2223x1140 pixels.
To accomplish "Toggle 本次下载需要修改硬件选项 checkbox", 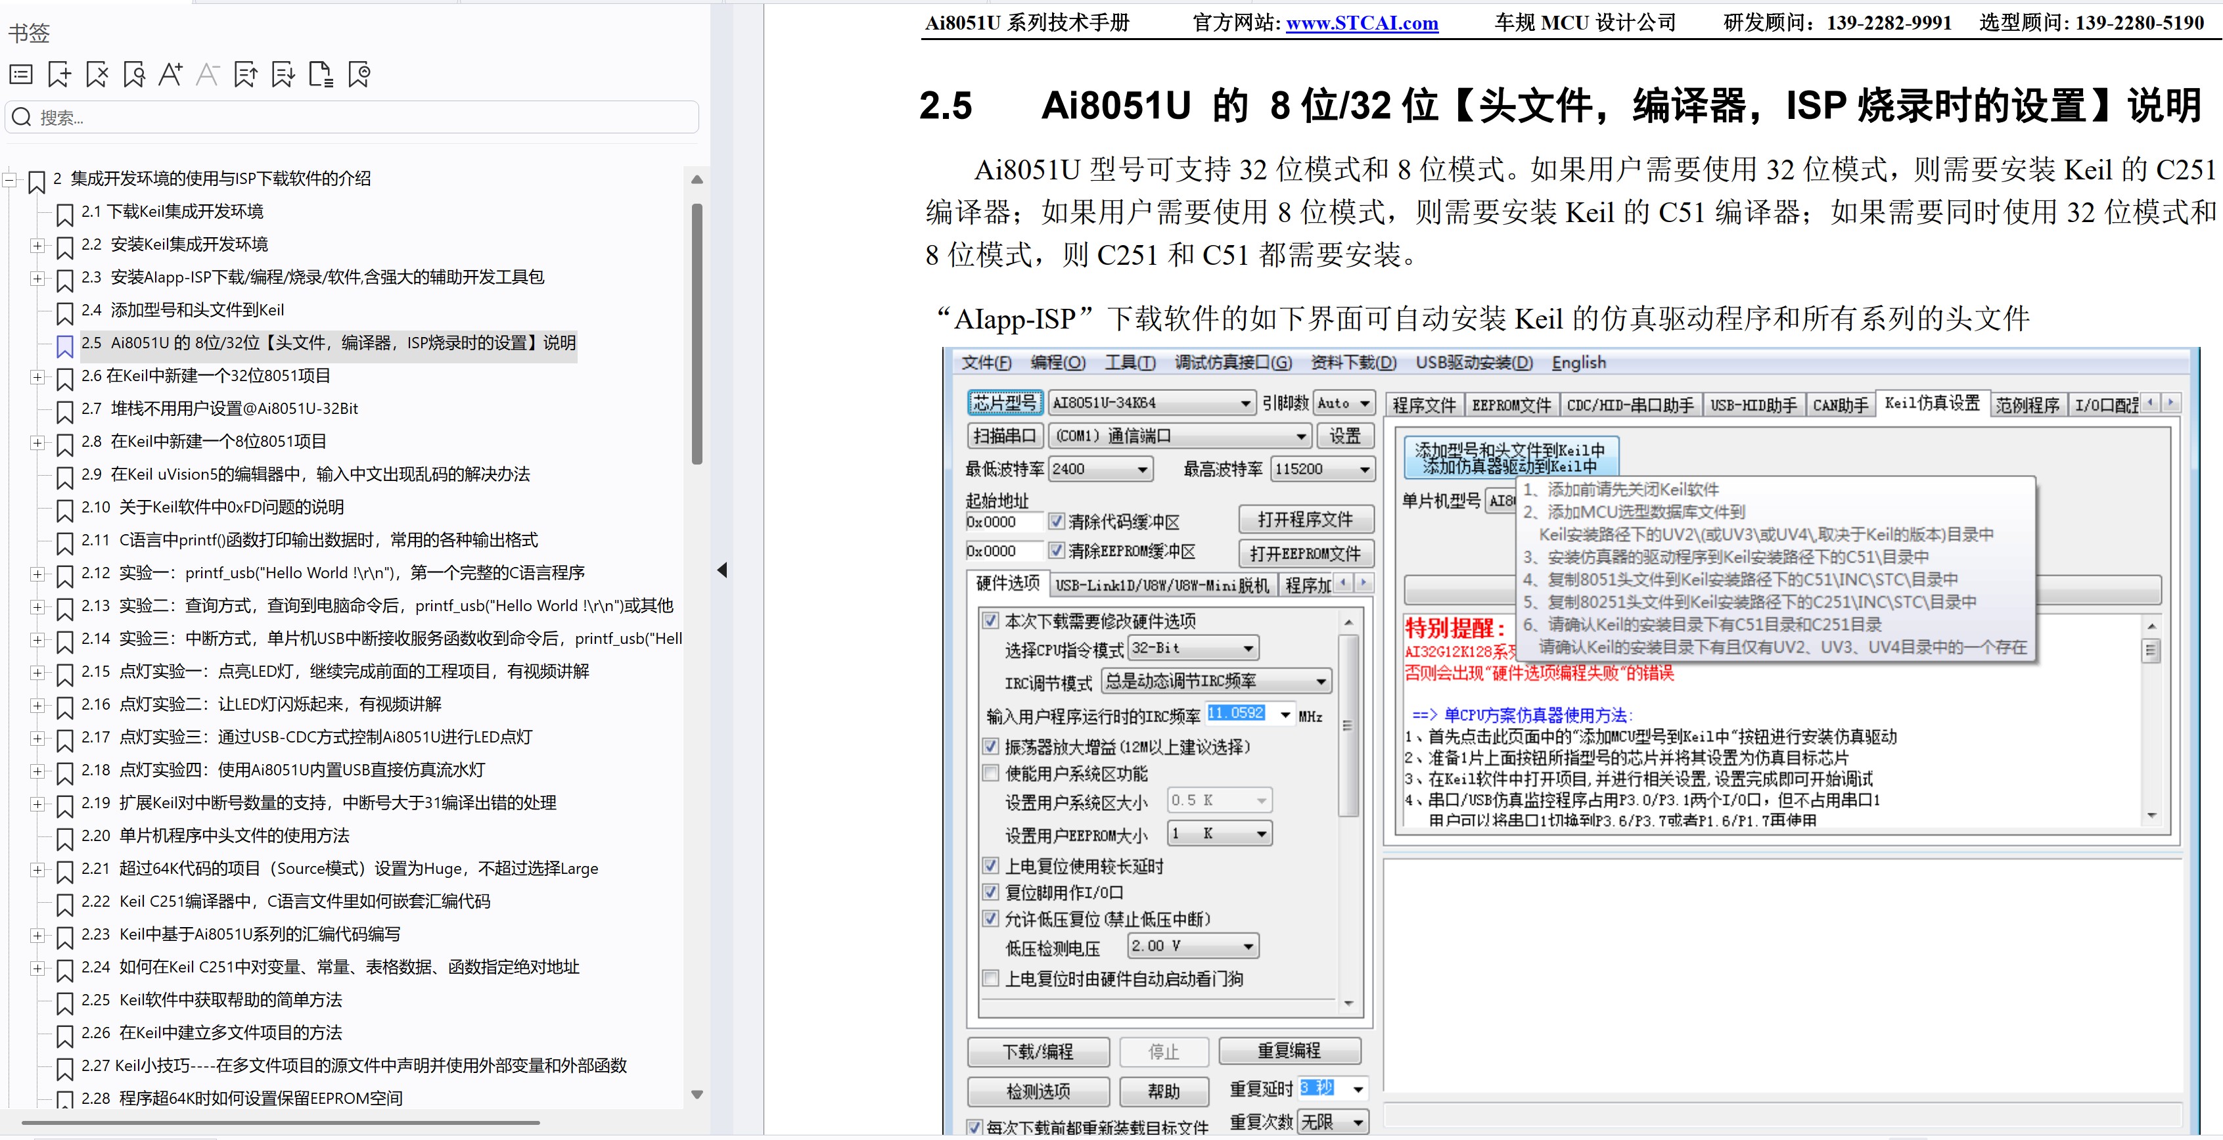I will 991,620.
